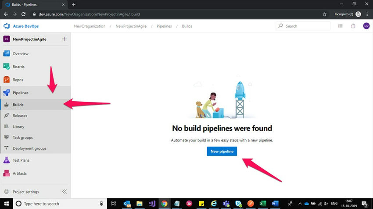Collapse the sidebar with double chevron

tap(64, 191)
